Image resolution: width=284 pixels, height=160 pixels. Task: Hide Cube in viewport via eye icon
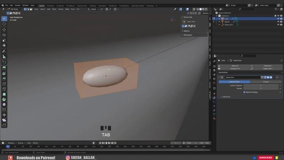(278, 19)
